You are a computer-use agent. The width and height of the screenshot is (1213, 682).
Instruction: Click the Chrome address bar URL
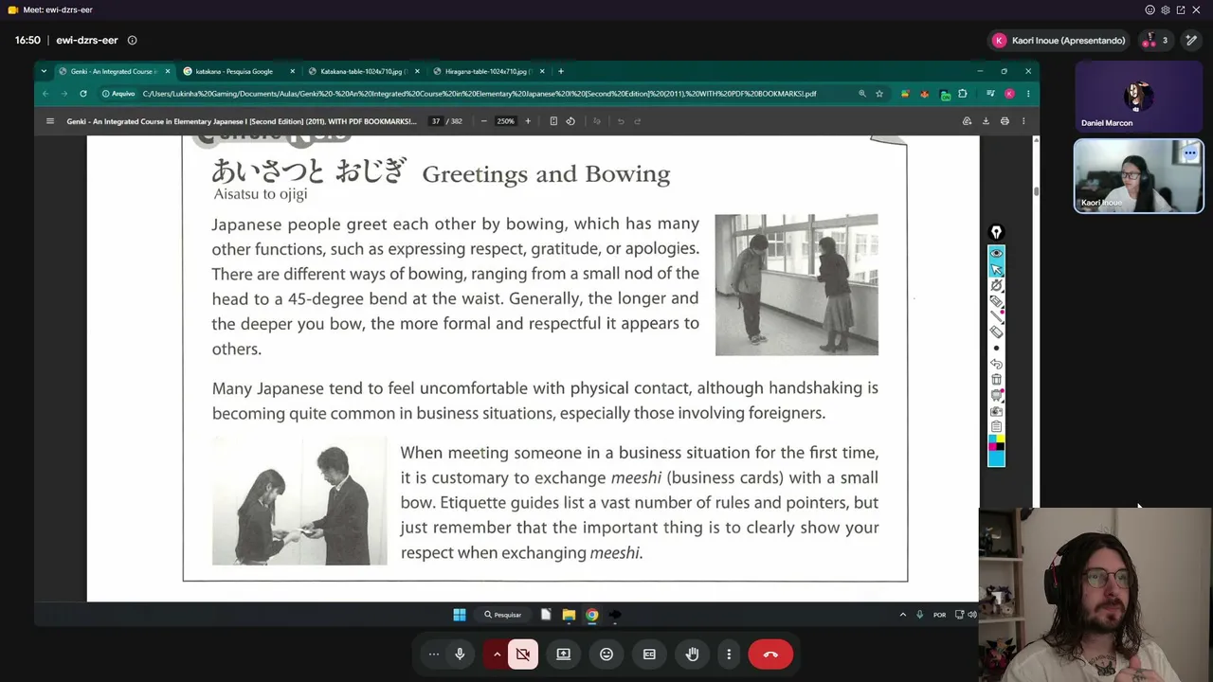[x=480, y=94]
